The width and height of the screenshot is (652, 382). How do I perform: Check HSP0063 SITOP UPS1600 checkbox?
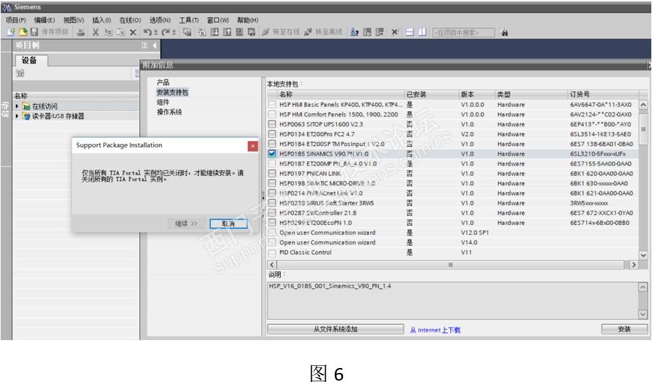click(272, 124)
